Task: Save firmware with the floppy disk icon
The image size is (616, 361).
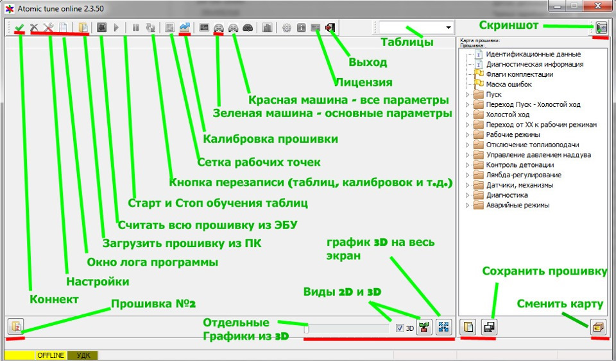Action: pyautogui.click(x=489, y=327)
